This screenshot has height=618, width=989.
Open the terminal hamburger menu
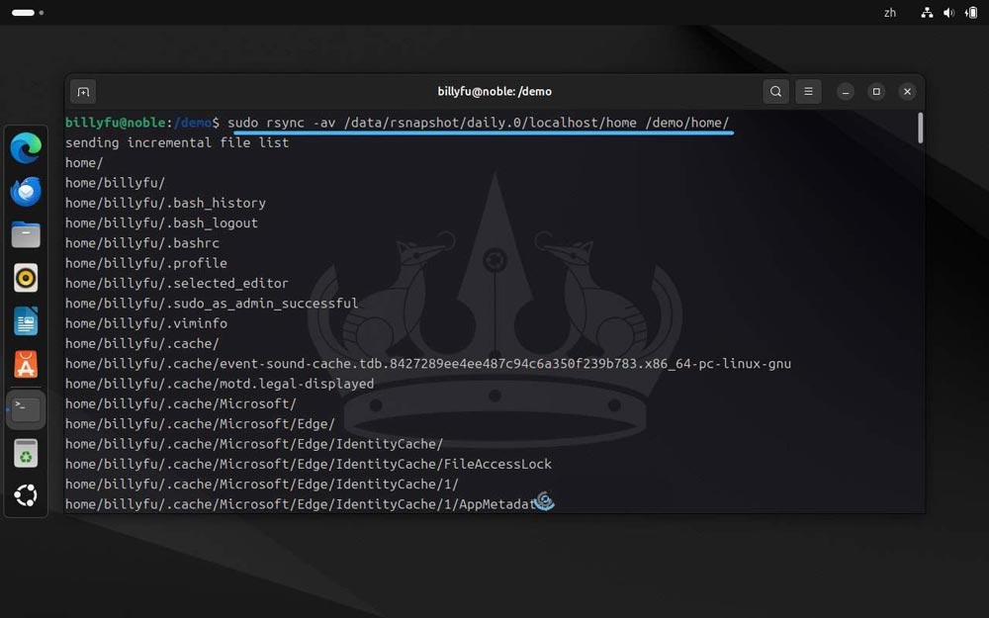(x=808, y=91)
